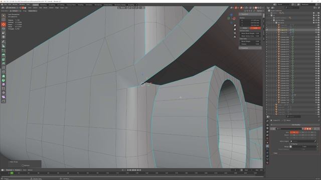Open the Object properties tab icon
Screen dimensions: 321x180
[267, 143]
